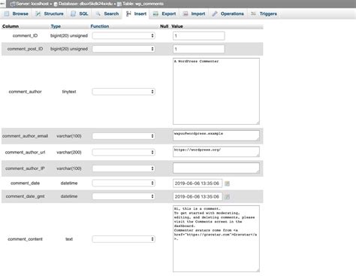Click the Value column header

pos(177,26)
